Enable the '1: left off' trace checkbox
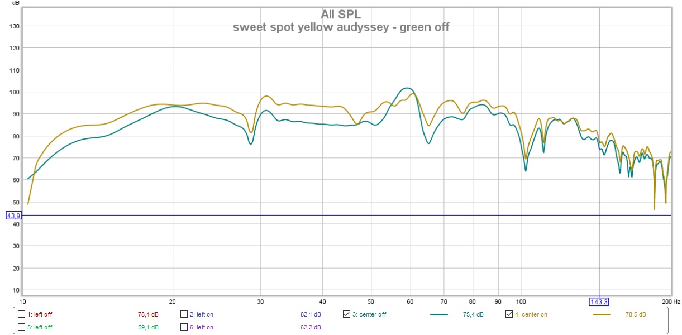This screenshot has height=335, width=682. tap(22, 314)
